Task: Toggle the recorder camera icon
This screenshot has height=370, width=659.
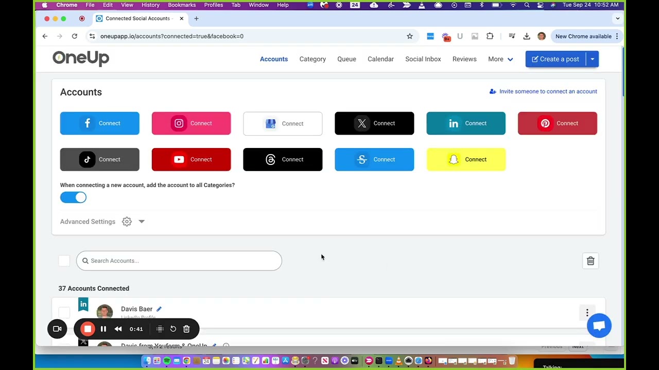Action: (x=57, y=329)
